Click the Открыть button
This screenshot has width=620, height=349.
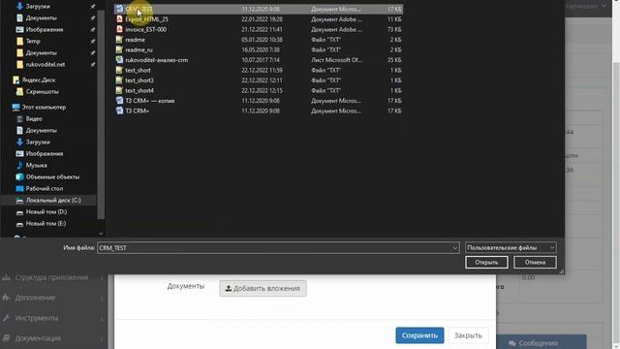click(486, 263)
